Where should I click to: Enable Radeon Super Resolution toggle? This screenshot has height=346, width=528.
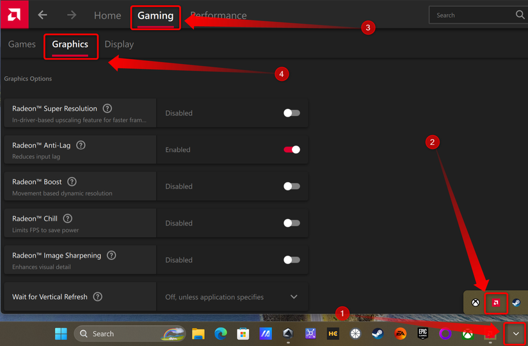tap(292, 113)
